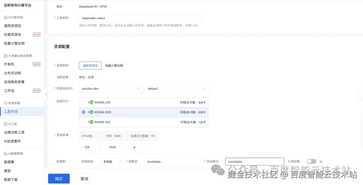Select the NVIDIA L20 accelerator option
Image resolution: width=363 pixels, height=185 pixels.
144,102
